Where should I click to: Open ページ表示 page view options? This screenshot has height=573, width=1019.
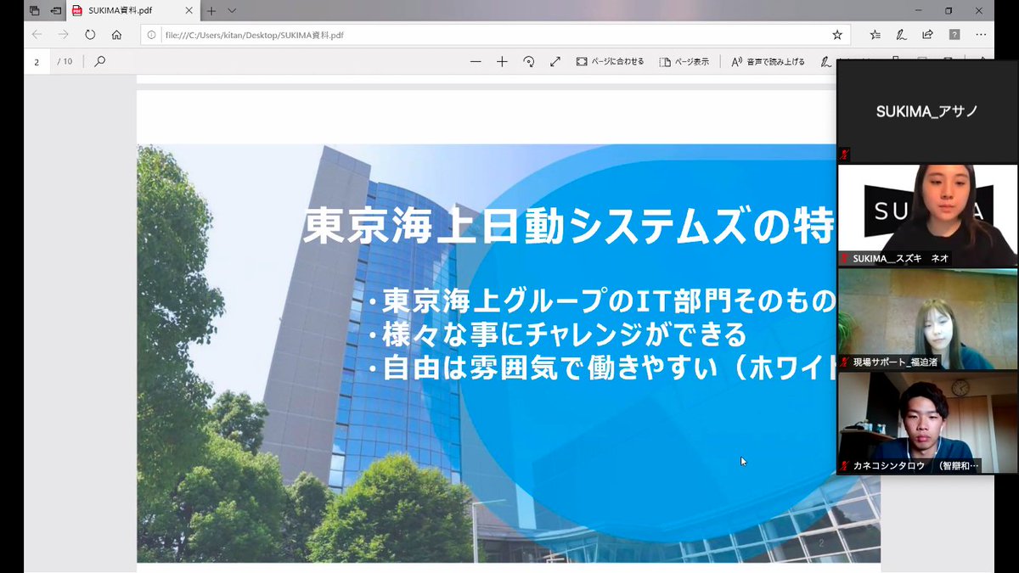pyautogui.click(x=684, y=62)
